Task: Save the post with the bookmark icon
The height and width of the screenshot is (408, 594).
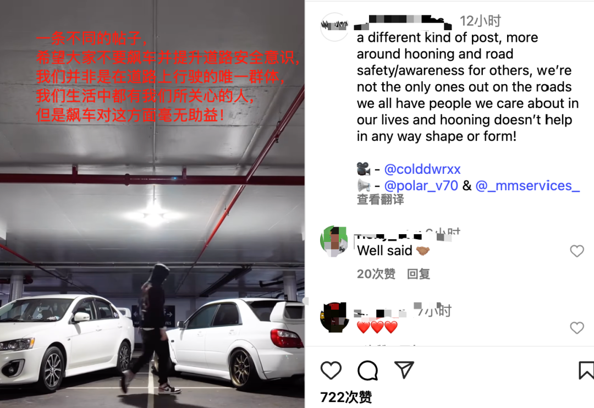Action: pos(586,370)
